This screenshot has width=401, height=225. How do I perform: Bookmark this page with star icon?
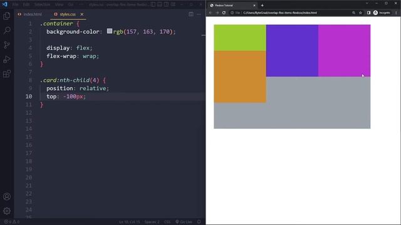360,12
